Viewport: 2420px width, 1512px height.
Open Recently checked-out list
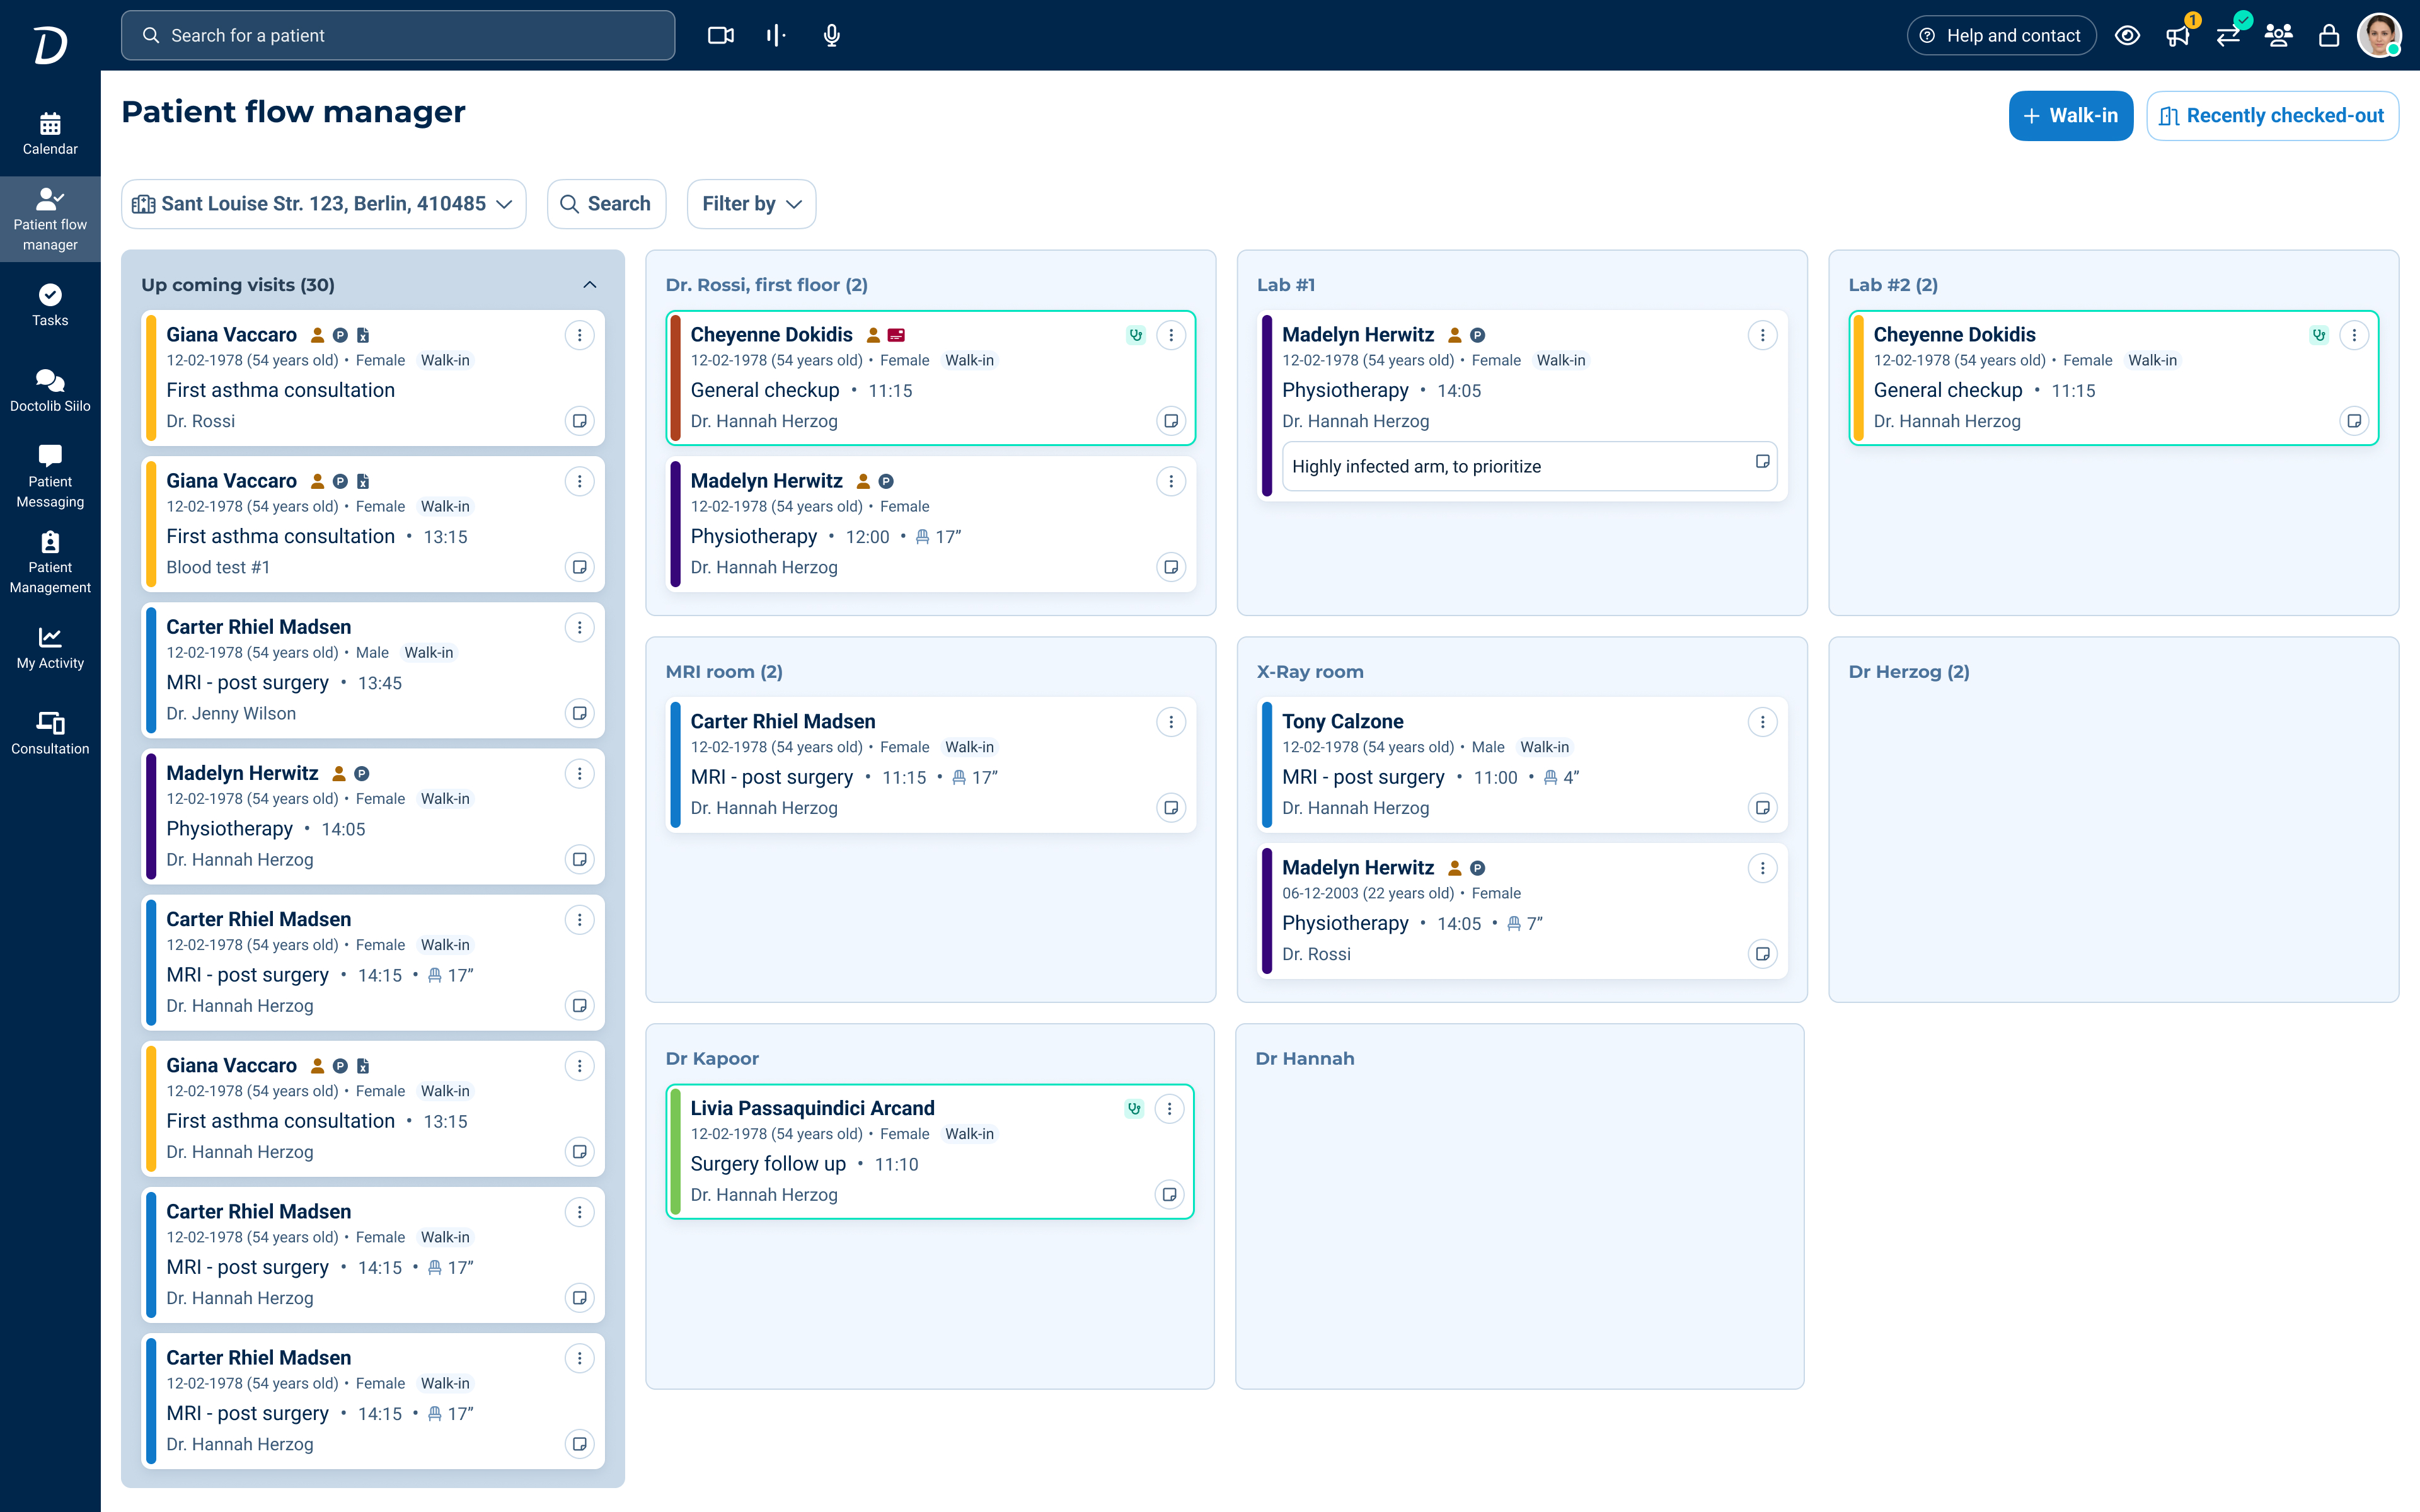tap(2272, 116)
